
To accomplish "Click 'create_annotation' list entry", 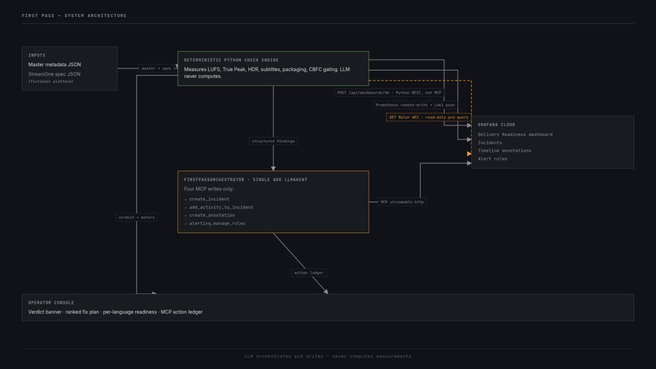I will tap(212, 215).
